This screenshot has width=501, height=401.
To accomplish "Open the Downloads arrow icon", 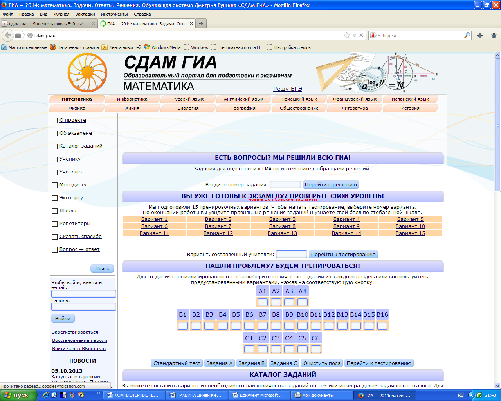I will pos(480,35).
